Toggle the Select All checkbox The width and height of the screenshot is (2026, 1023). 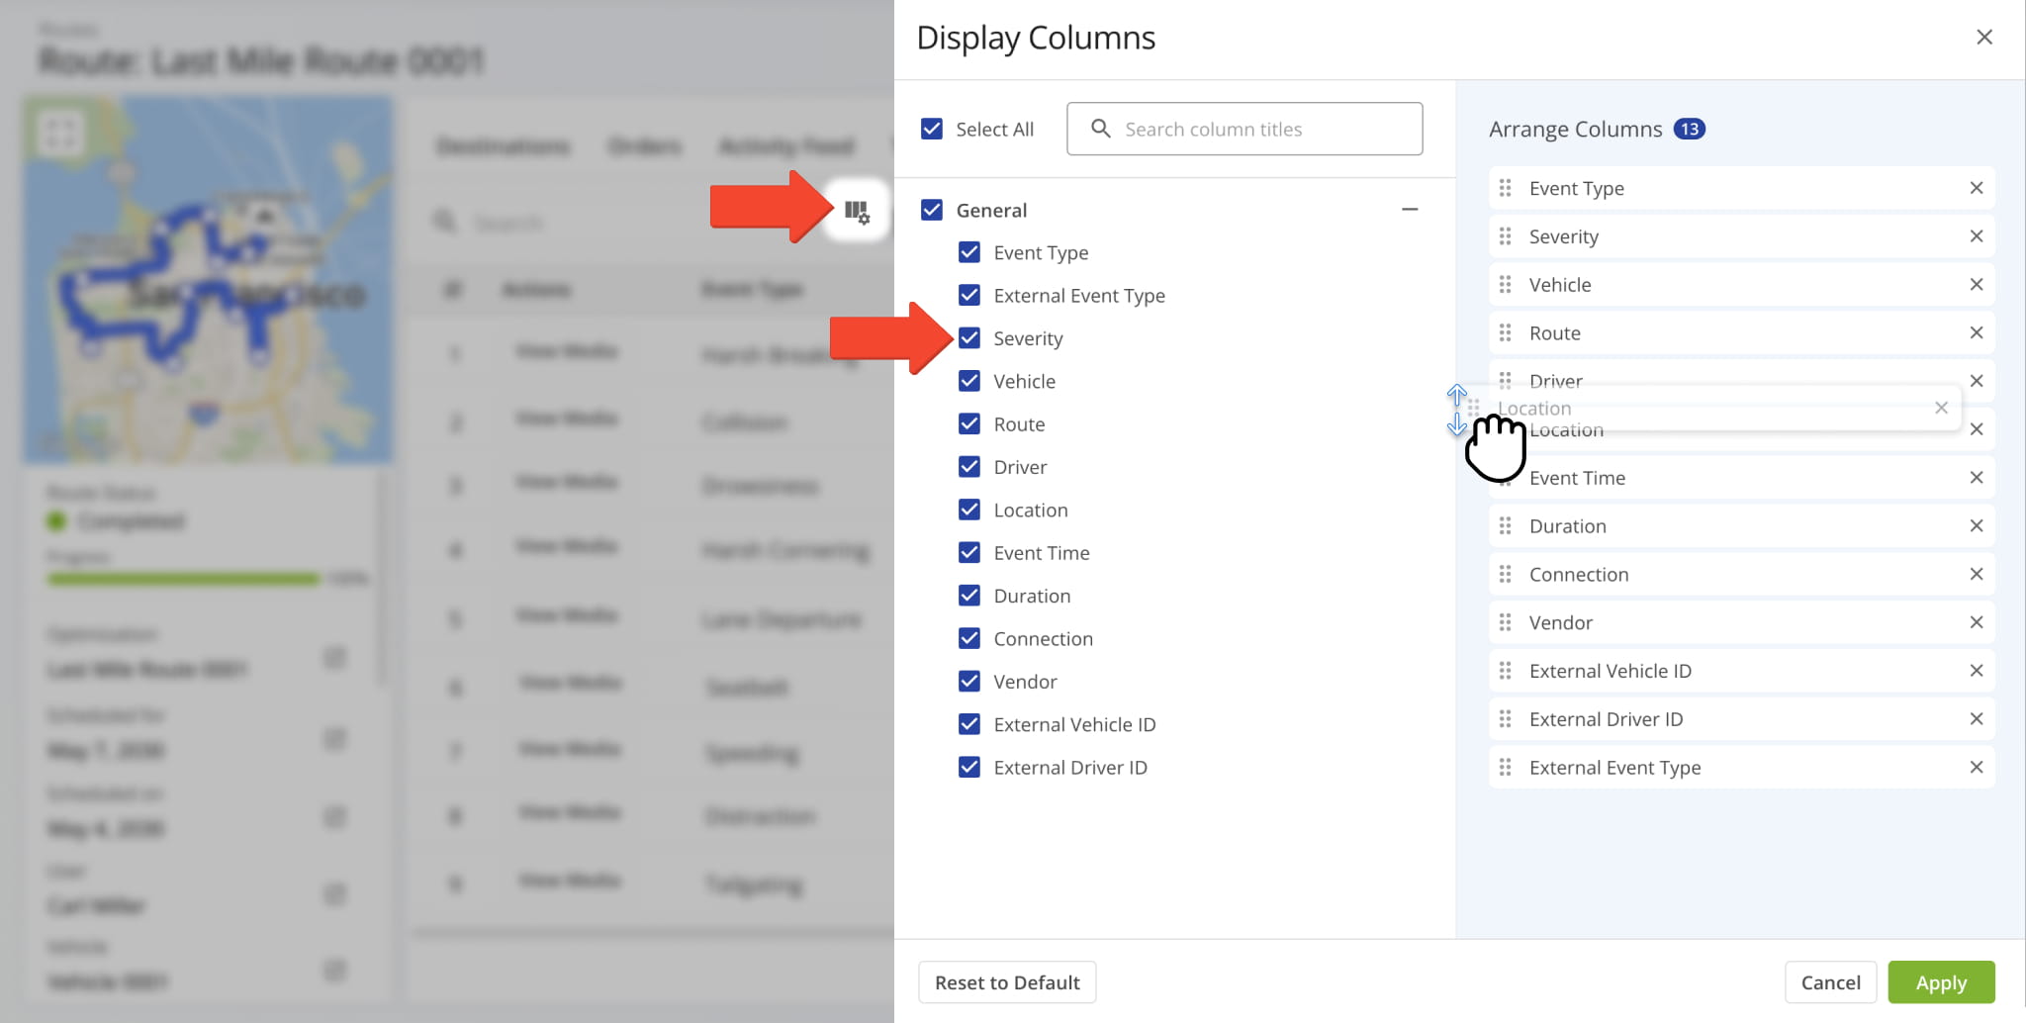tap(932, 129)
